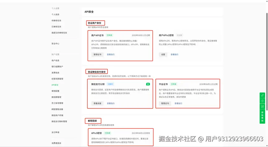Viewport: 268px width, 147px height.
Task: Open 审核配置 in the sidebar
Action: click(x=55, y=91)
